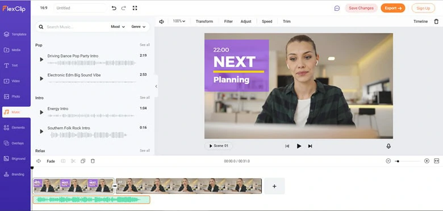
Task: Apply Fade to audio track
Action: [51, 161]
